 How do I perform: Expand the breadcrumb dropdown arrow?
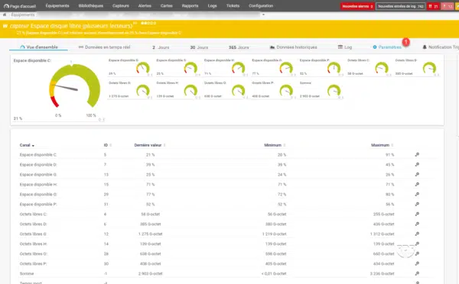263,15
